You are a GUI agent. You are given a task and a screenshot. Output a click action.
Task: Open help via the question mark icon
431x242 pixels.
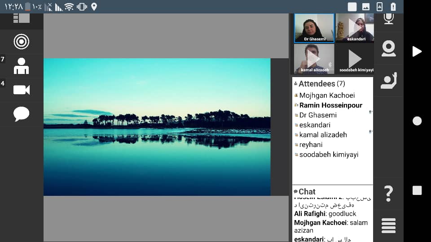(388, 194)
